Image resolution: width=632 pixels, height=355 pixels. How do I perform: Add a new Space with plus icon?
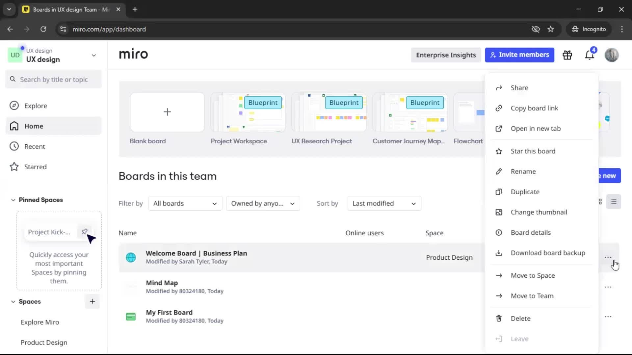[x=92, y=301]
